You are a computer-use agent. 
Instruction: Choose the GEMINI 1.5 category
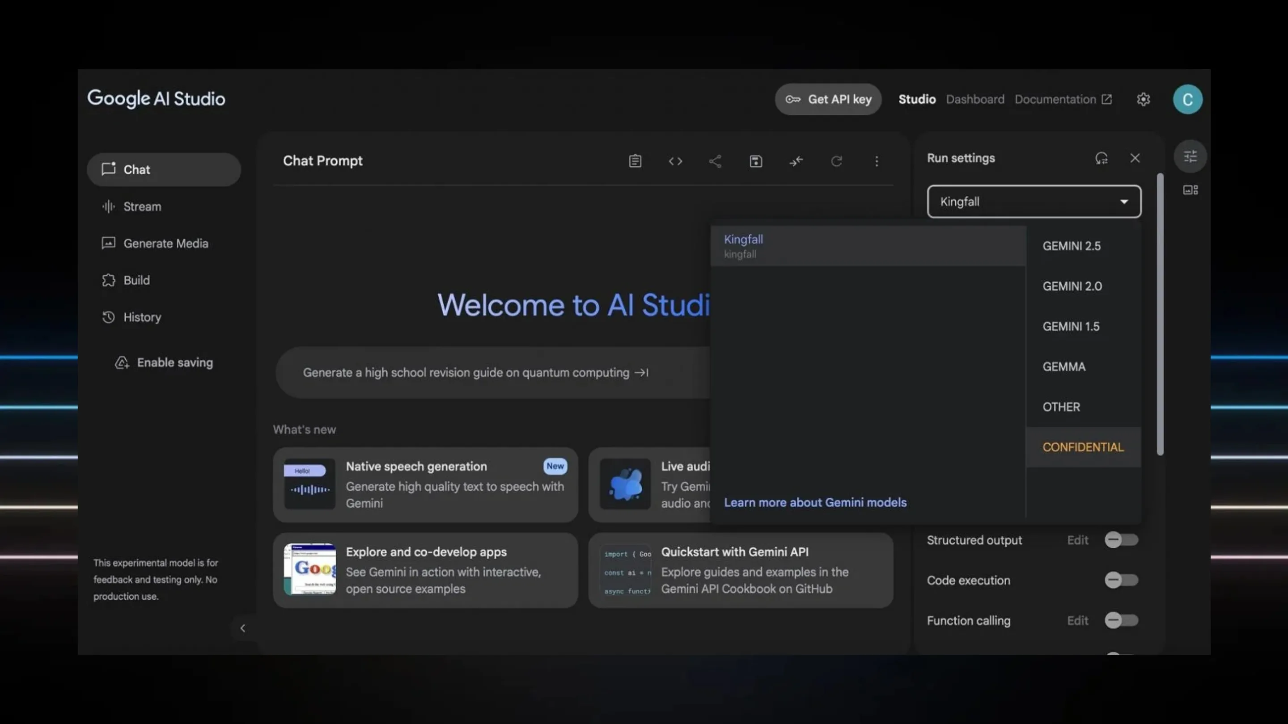pos(1084,326)
